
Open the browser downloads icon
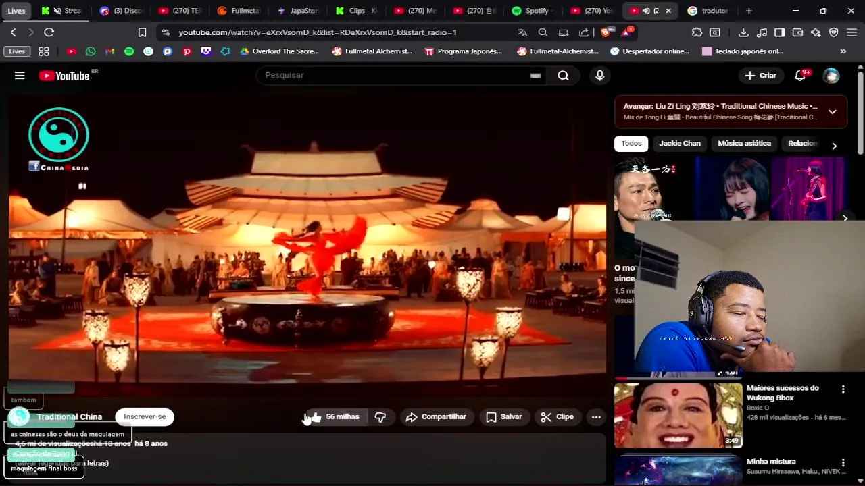pyautogui.click(x=743, y=32)
